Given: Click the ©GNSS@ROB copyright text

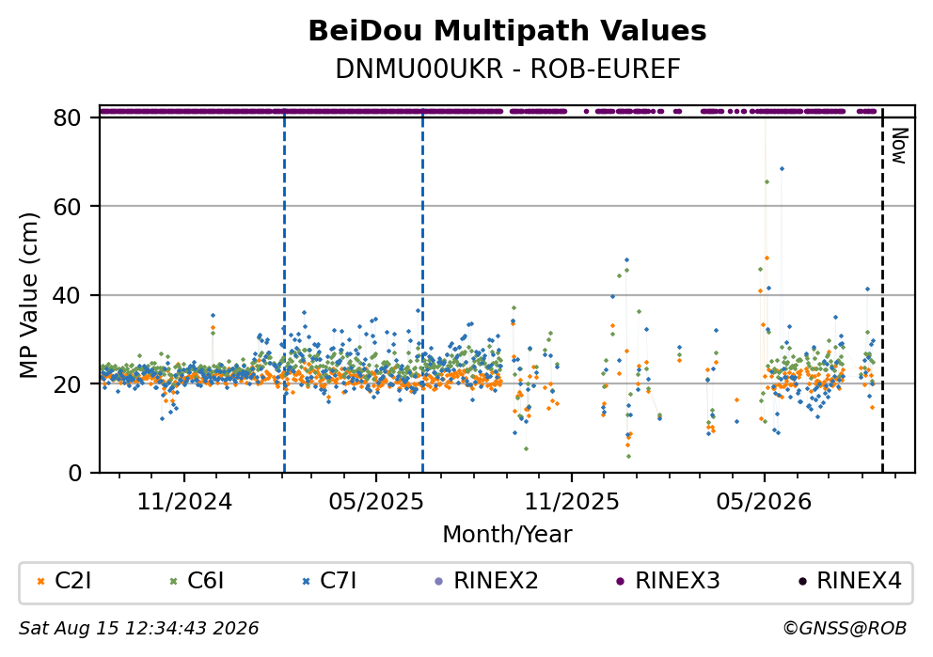Looking at the screenshot, I should pyautogui.click(x=845, y=629).
